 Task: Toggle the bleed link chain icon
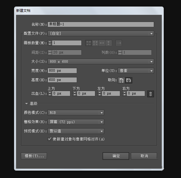pyautogui.click(x=150, y=94)
